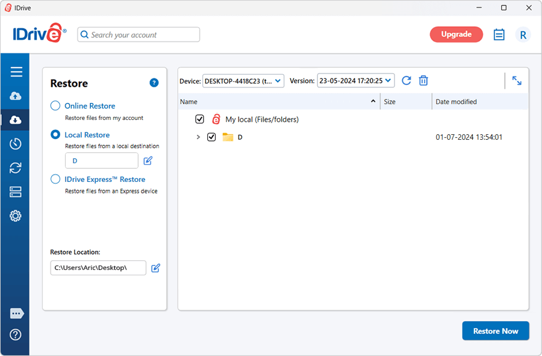Open the Scheduler clock sidebar icon
Viewport: 542px width, 356px height.
15,143
